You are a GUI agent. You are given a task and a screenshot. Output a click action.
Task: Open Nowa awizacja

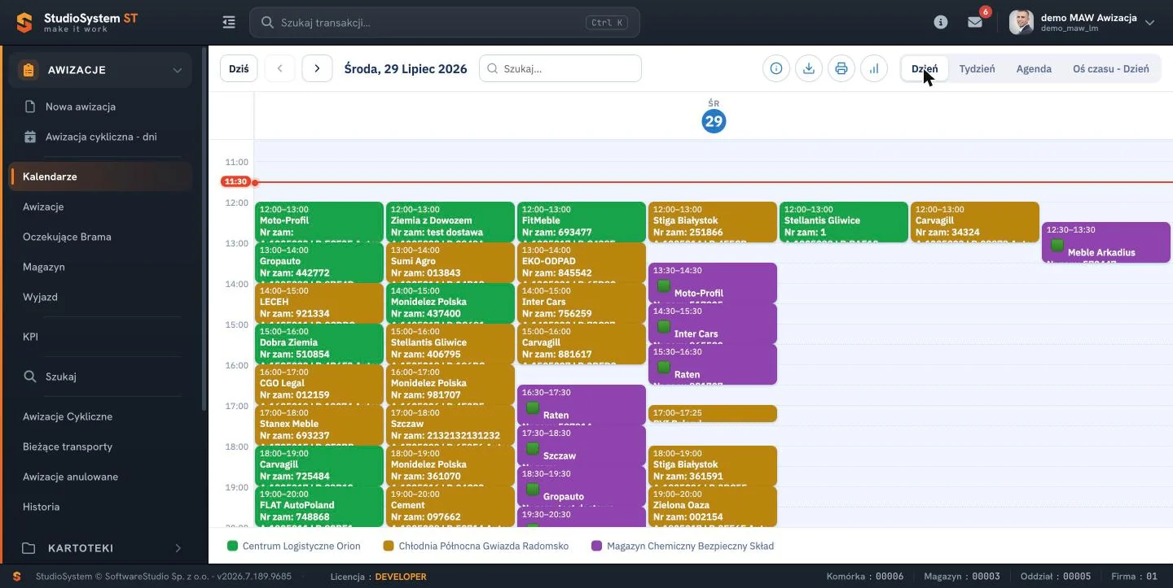(x=81, y=107)
